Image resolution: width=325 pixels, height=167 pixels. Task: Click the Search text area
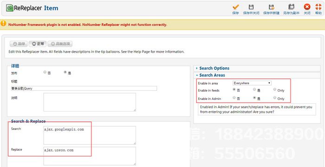click(90, 135)
